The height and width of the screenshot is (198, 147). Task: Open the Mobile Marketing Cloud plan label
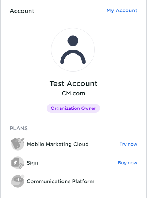(x=58, y=144)
